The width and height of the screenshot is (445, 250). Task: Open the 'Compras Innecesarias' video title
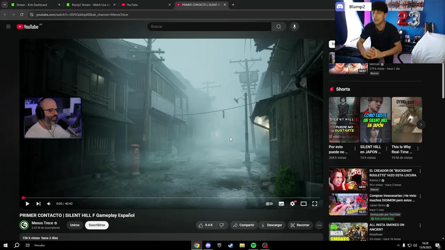tap(393, 198)
